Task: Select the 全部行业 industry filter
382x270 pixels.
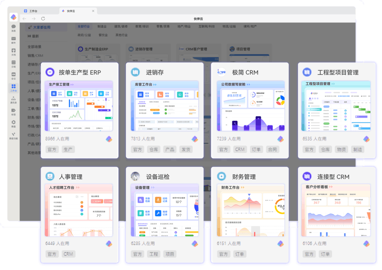Action: pos(83,26)
